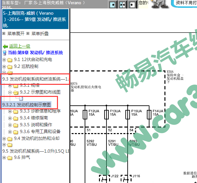
Task: Click 当前:第9章 发动机/推进系统 heading
Action: coord(35,53)
